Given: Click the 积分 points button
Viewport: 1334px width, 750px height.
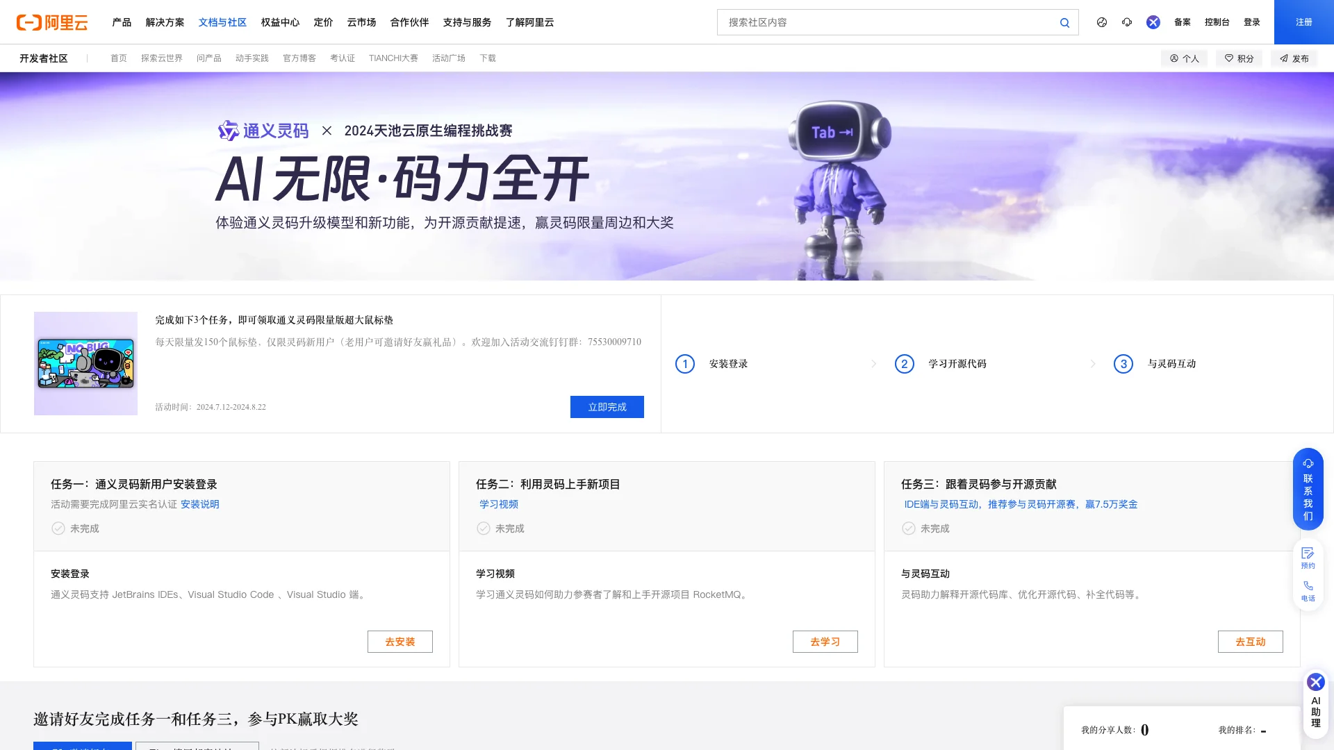Looking at the screenshot, I should coord(1239,58).
